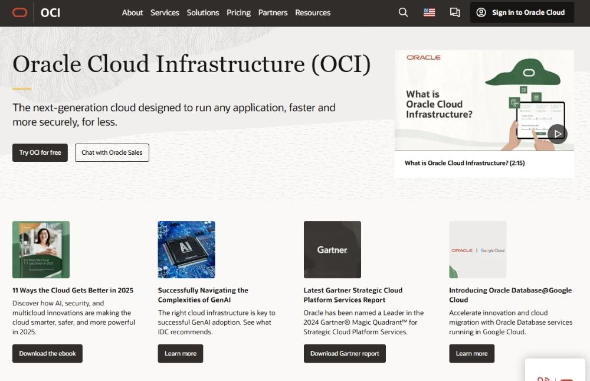This screenshot has width=590, height=381.
Task: Open the search magnifier icon
Action: [x=403, y=12]
